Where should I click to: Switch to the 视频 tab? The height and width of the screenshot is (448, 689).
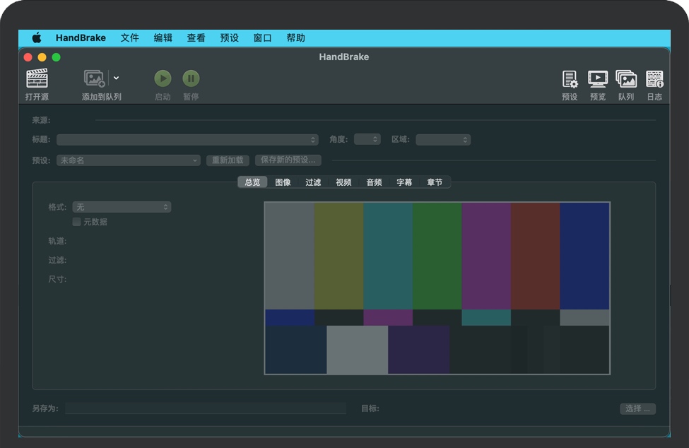(x=343, y=182)
